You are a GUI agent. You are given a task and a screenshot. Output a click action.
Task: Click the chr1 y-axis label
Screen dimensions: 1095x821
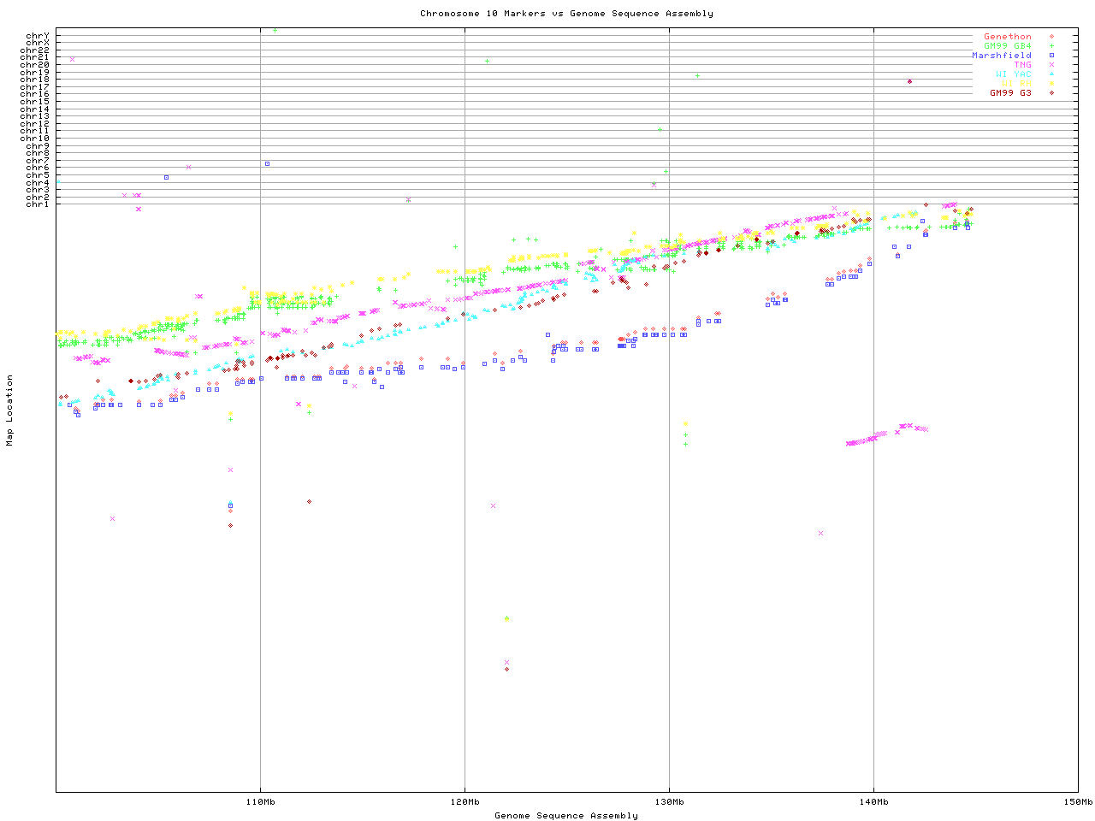38,204
